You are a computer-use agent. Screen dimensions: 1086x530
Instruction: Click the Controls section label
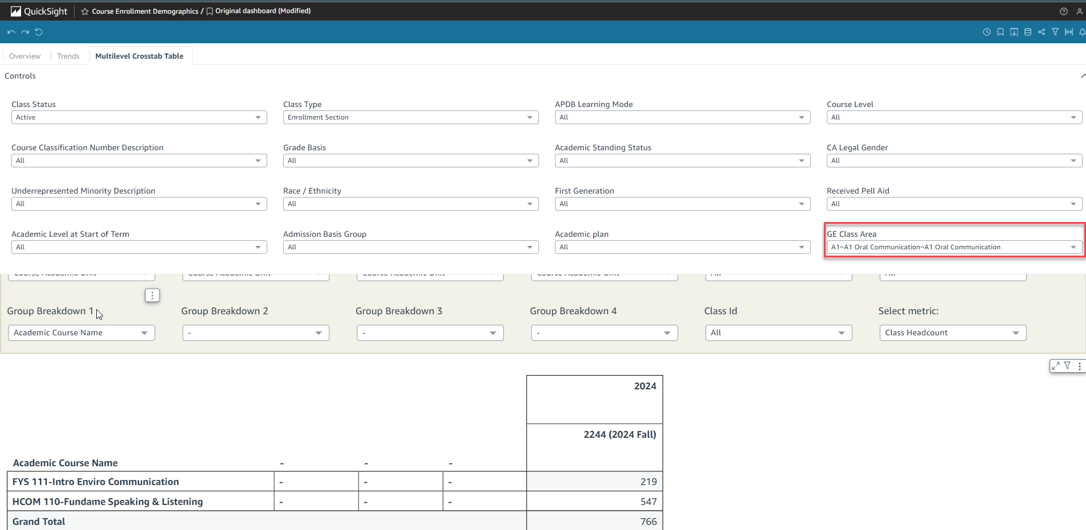tap(21, 76)
